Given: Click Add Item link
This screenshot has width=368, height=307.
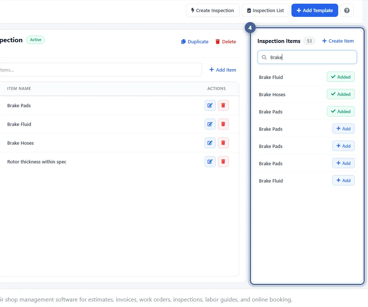Looking at the screenshot, I should click(223, 70).
